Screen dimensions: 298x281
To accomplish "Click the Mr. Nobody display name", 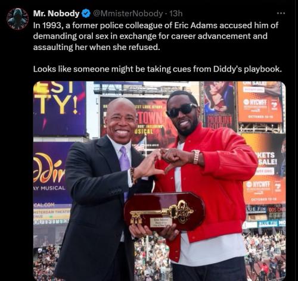I will point(57,14).
